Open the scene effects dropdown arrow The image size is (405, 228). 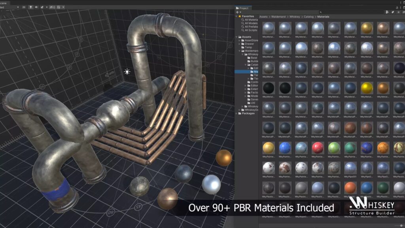point(46,7)
